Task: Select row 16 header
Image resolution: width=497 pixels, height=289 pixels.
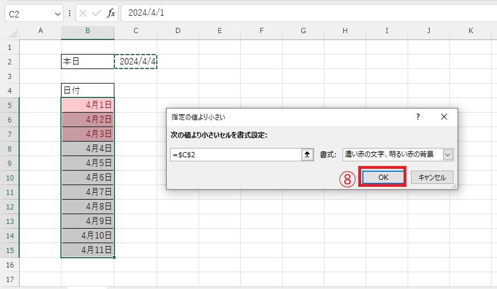Action: click(9, 265)
